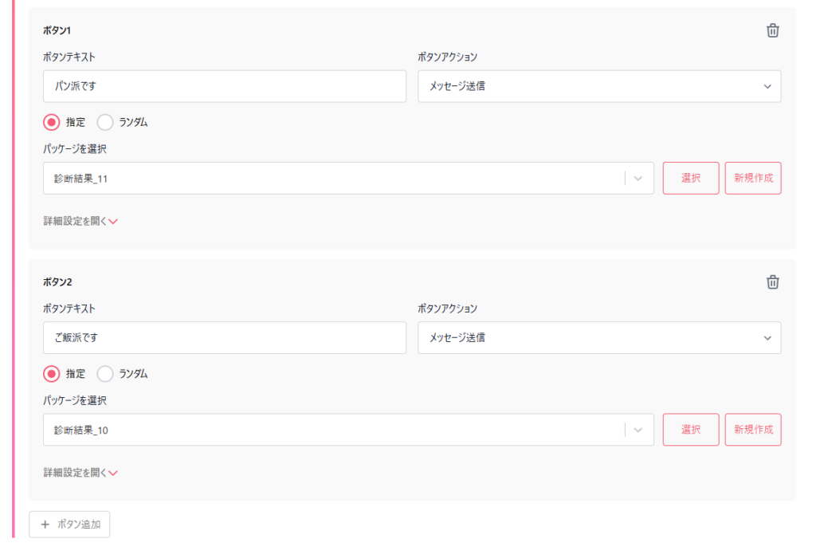Select ランダム radio for ボタン1
Viewport: 816px width, 547px height.
(105, 123)
